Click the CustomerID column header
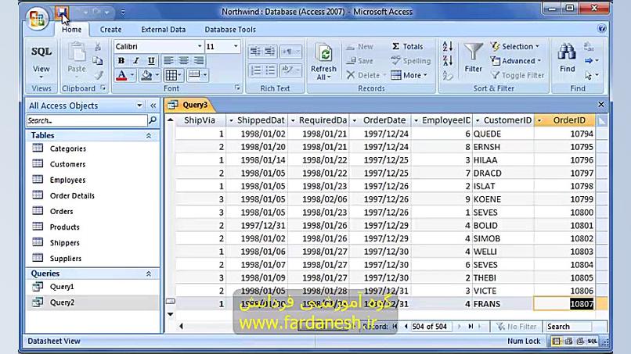The image size is (631, 354). point(507,120)
